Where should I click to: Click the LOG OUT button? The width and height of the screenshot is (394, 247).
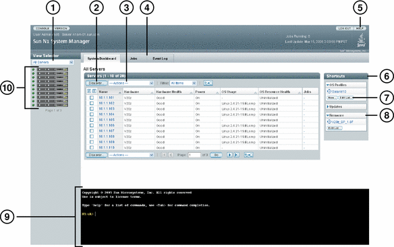tap(345, 28)
